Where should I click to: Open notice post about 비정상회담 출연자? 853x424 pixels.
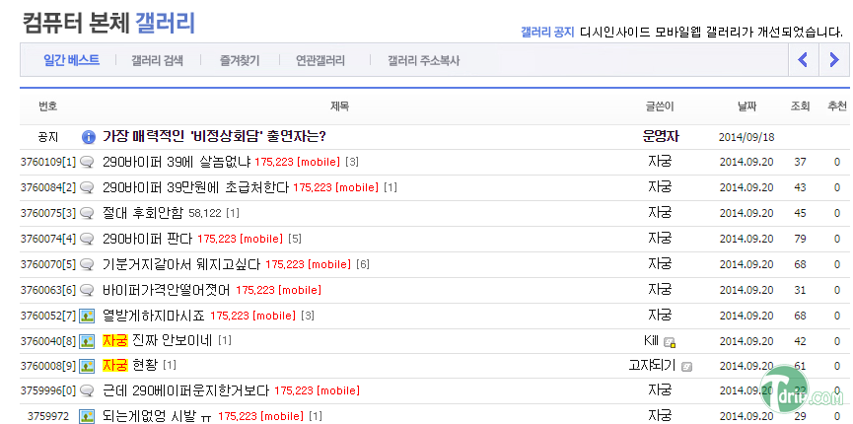pyautogui.click(x=214, y=137)
